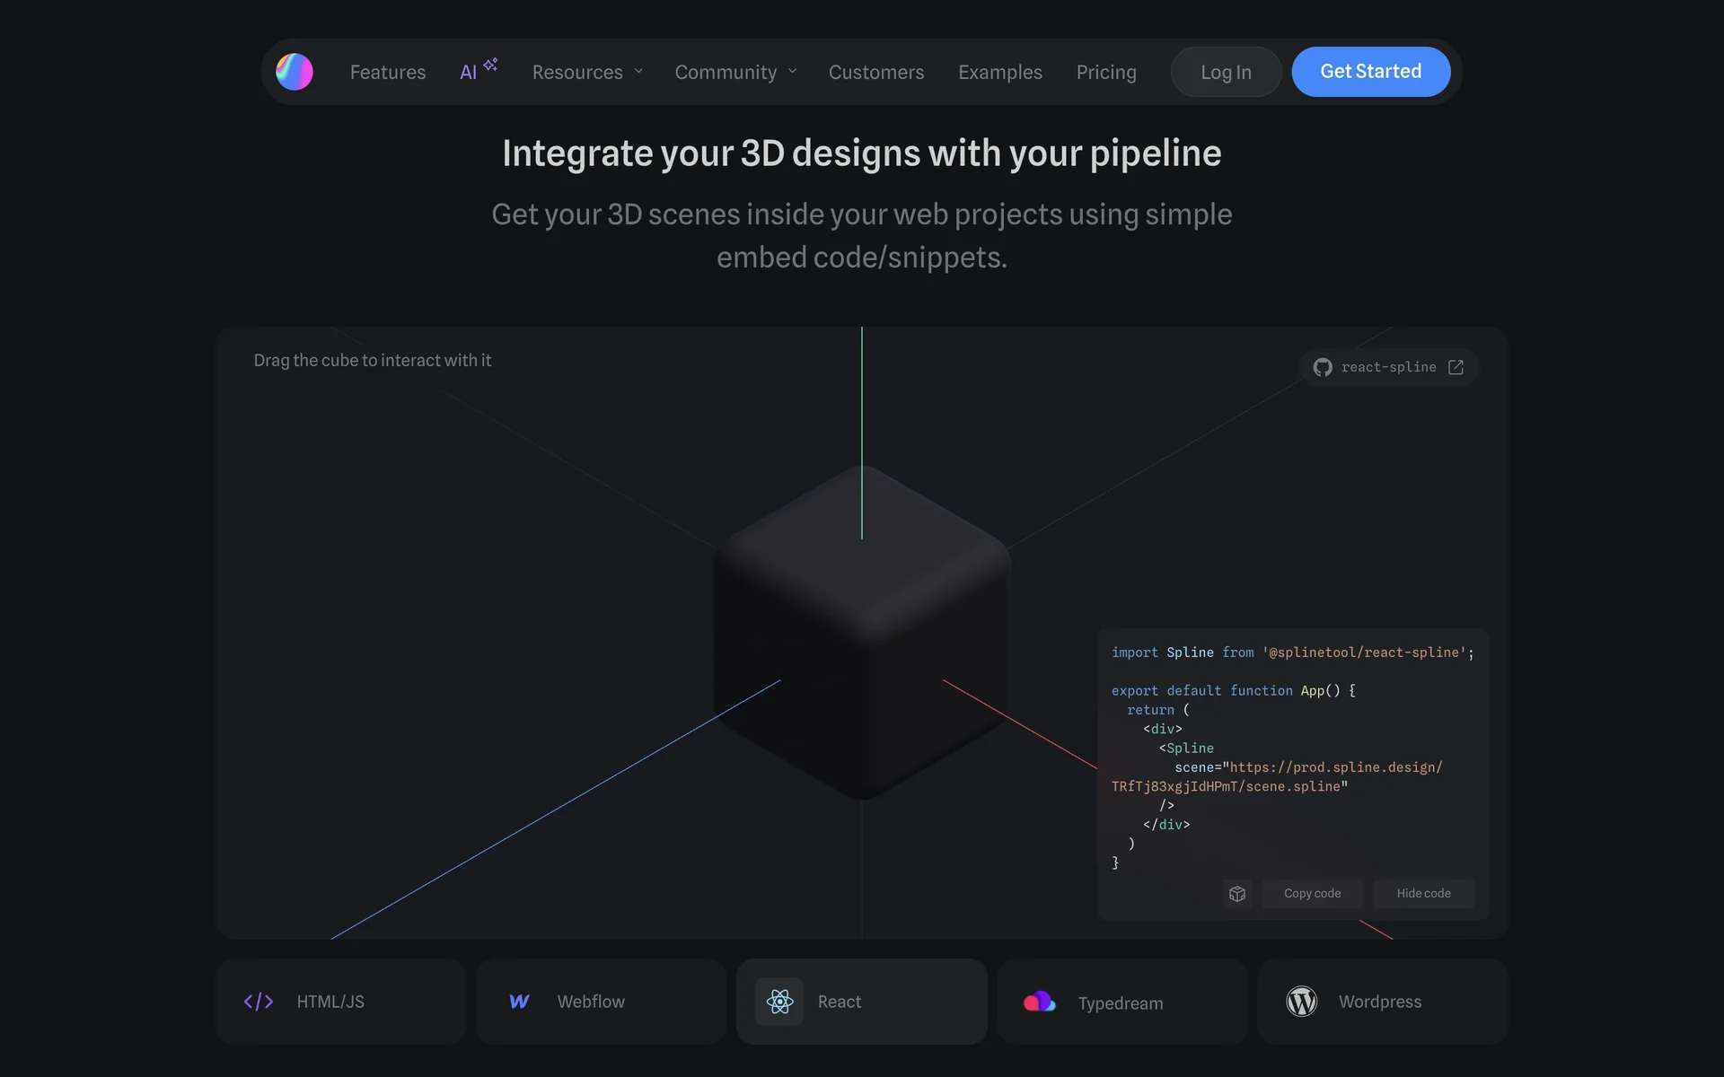Click the AI sparkle icon in navbar
This screenshot has width=1724, height=1077.
[490, 65]
